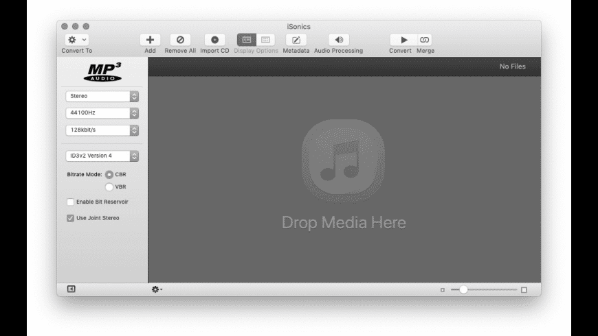
Task: Maximize the iSonics window
Action: tap(86, 26)
